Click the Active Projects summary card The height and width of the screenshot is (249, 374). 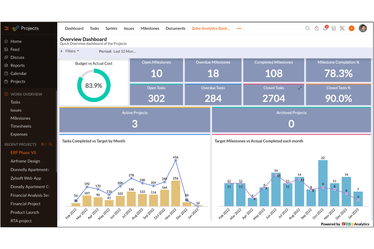(135, 120)
